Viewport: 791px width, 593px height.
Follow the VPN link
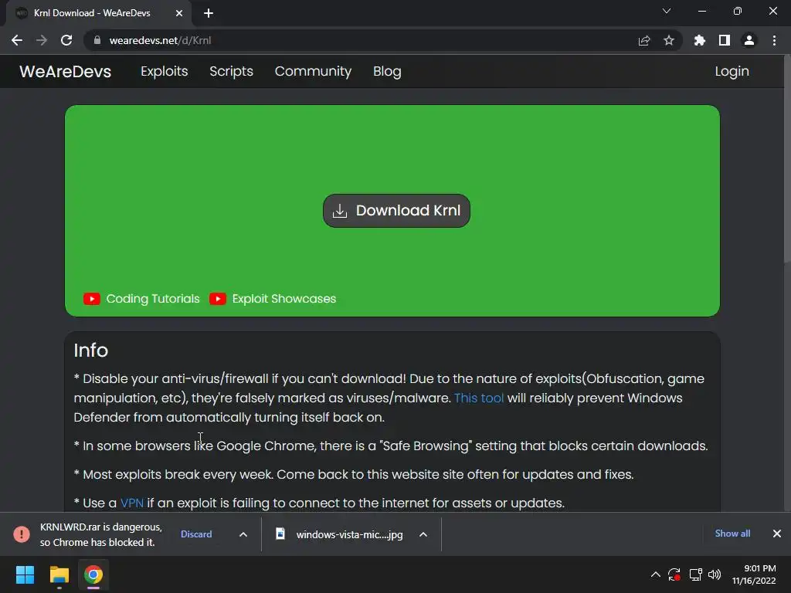(131, 503)
